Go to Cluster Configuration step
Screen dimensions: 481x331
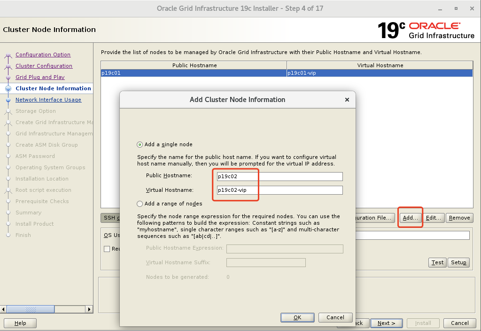coord(44,66)
